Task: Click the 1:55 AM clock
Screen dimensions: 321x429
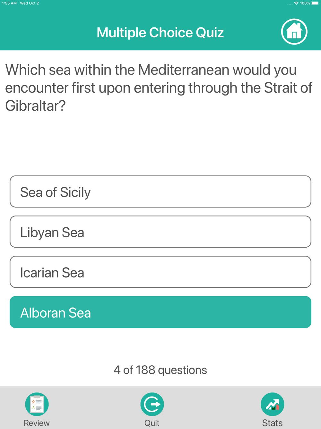Action: (x=9, y=3)
